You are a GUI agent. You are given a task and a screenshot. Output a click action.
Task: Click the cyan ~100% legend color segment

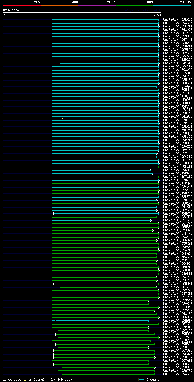coord(172,5)
